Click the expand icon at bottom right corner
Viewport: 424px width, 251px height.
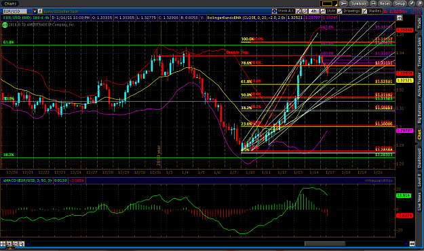pyautogui.click(x=412, y=244)
